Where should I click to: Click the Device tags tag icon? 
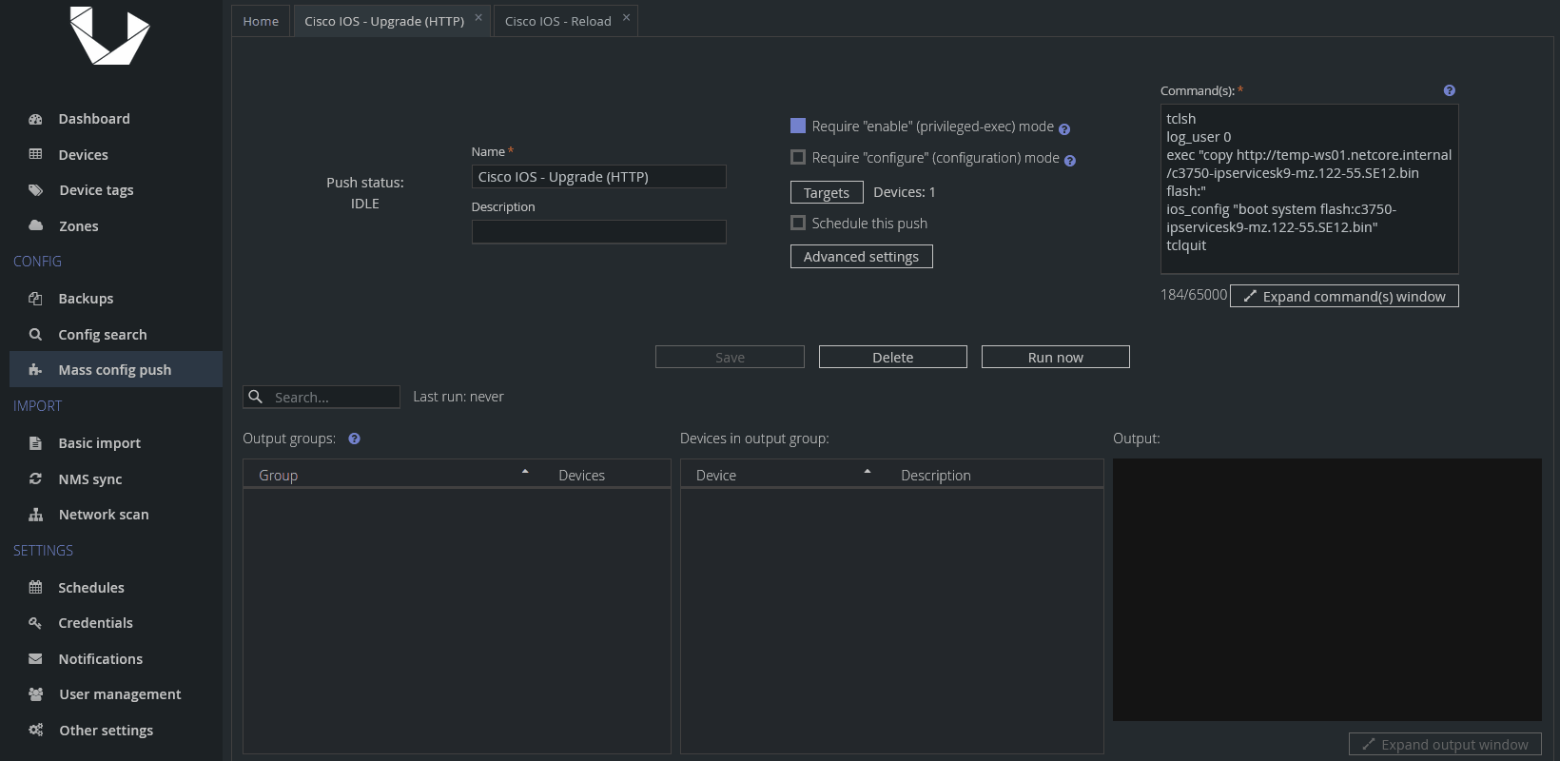pyautogui.click(x=35, y=190)
